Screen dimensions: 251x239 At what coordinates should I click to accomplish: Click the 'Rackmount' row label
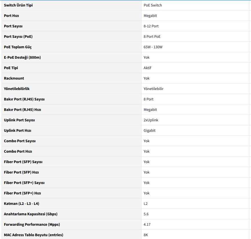14,78
